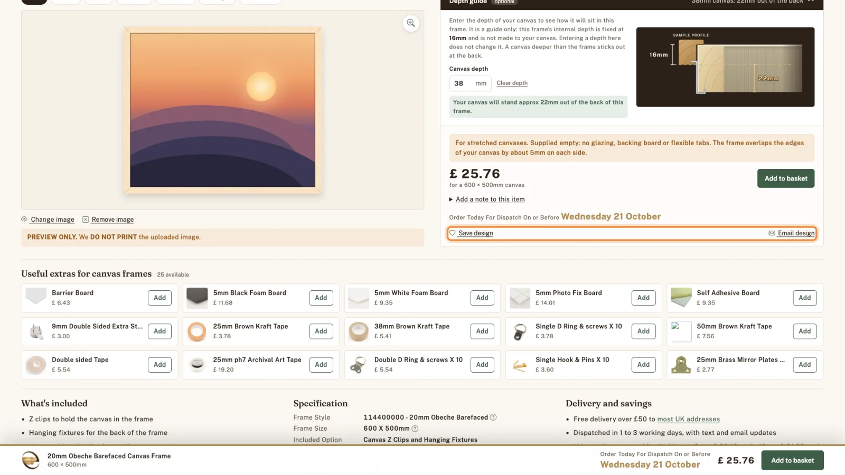This screenshot has width=845, height=475.
Task: Add 9mm Double Sided Extra tape
Action: [159, 331]
